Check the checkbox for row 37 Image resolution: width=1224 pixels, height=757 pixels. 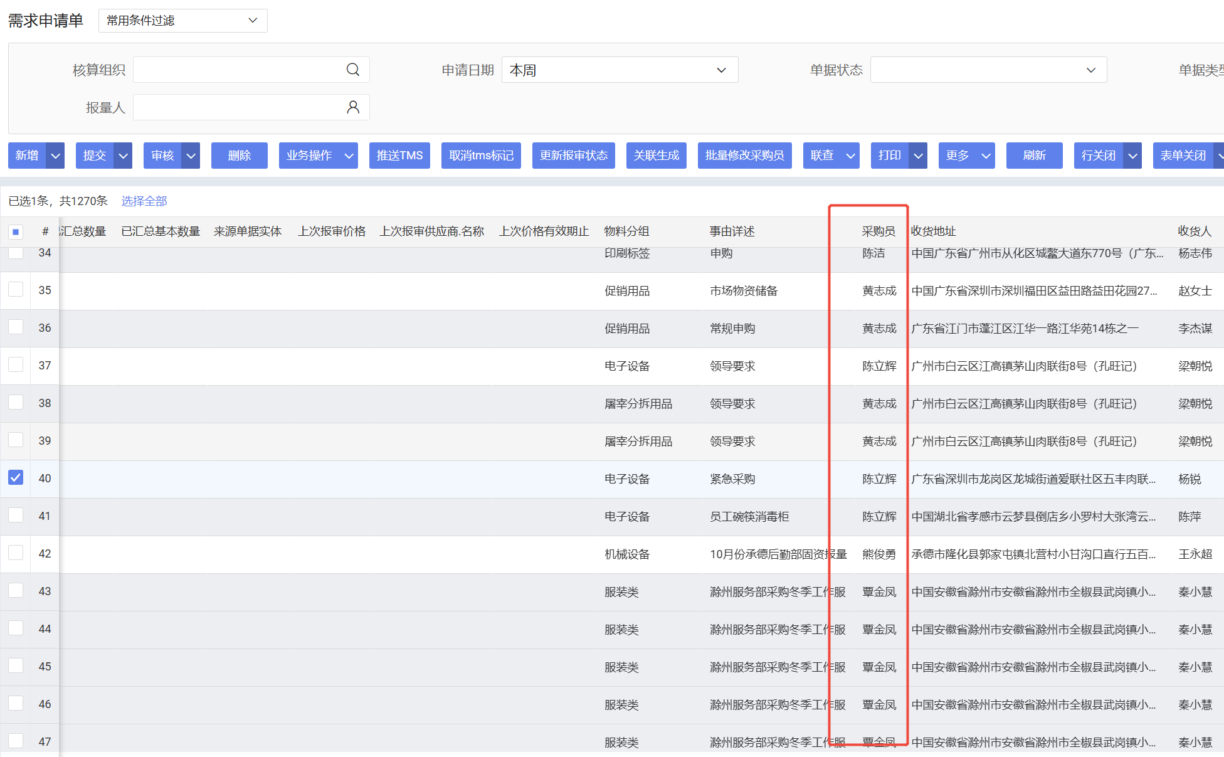click(x=16, y=365)
